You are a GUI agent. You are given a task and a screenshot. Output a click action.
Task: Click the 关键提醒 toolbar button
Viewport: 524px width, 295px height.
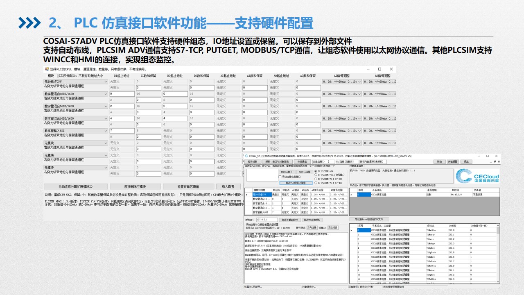point(452,161)
